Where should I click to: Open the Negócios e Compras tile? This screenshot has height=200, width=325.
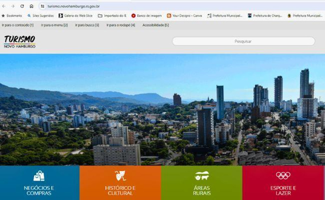pyautogui.click(x=39, y=183)
